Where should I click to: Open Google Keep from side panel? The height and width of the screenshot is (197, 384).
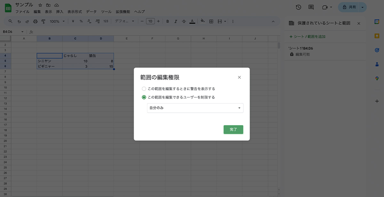pos(377,36)
